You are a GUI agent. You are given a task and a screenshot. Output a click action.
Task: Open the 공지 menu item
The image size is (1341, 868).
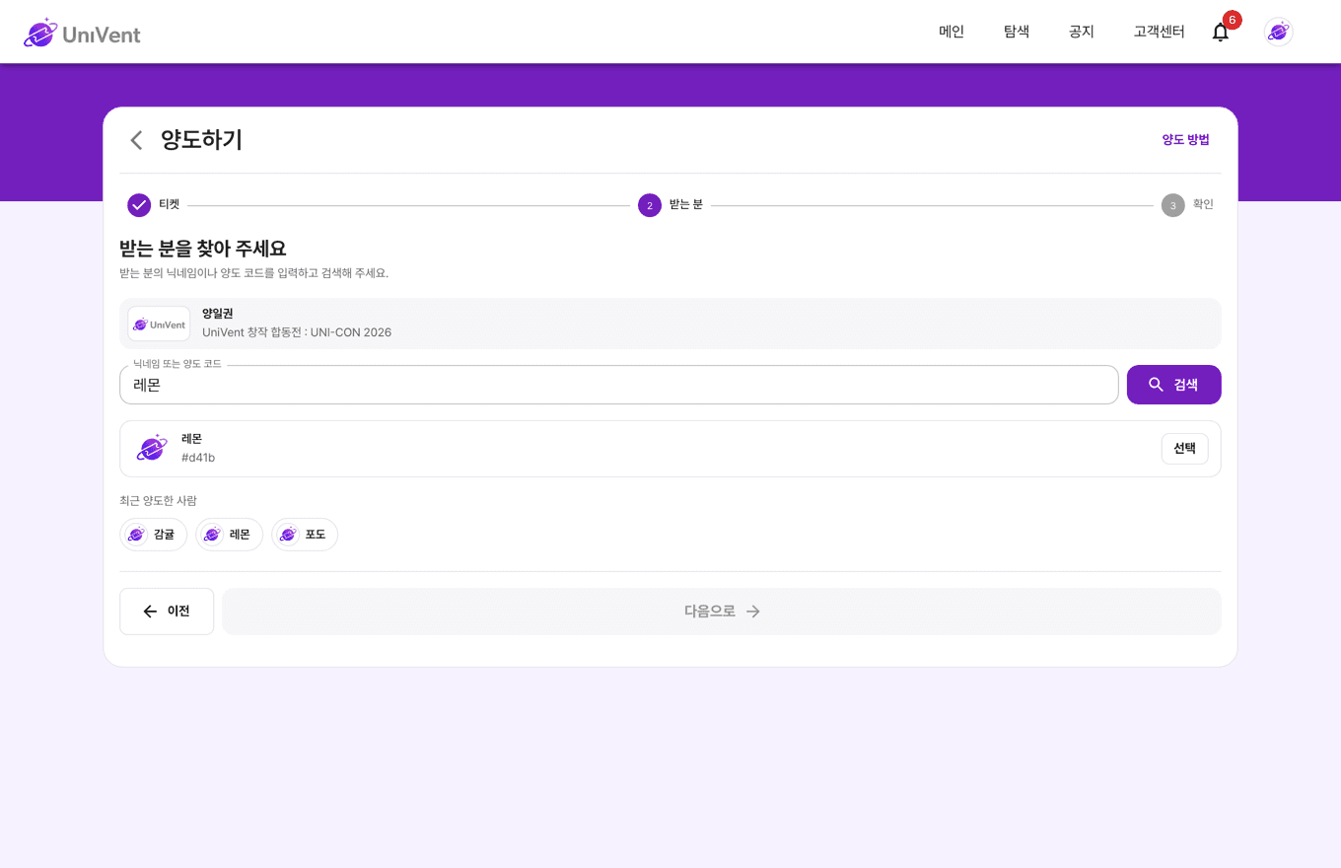(1082, 32)
